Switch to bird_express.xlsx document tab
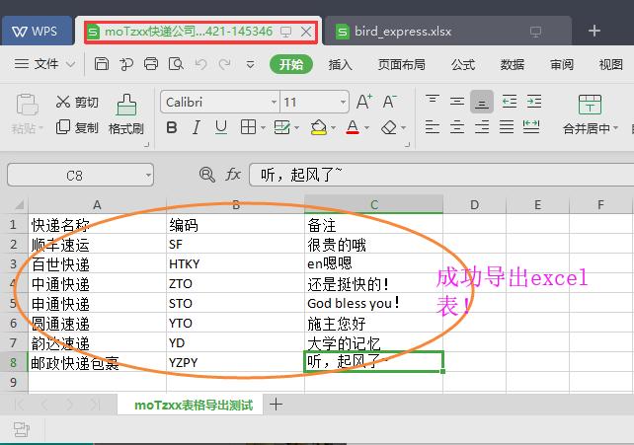This screenshot has height=445, width=634. tap(448, 32)
